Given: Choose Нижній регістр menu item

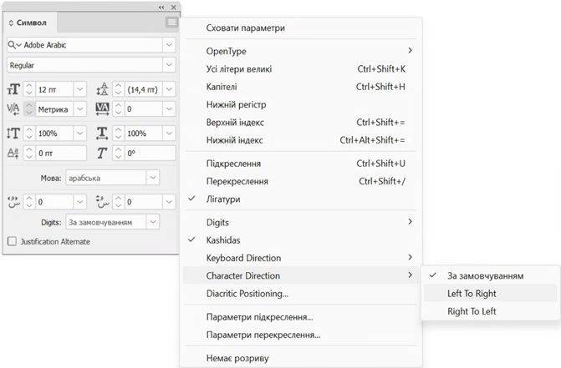Looking at the screenshot, I should pyautogui.click(x=300, y=104).
